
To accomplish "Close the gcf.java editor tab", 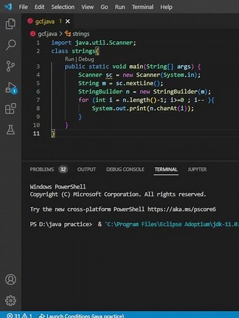I will click(x=67, y=21).
